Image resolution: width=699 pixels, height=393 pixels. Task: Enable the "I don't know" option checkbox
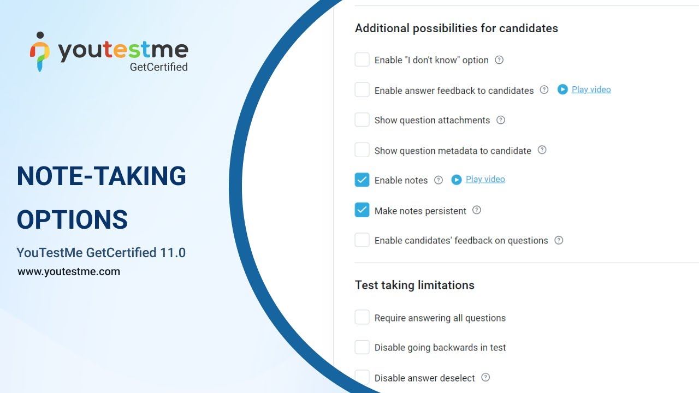coord(362,59)
